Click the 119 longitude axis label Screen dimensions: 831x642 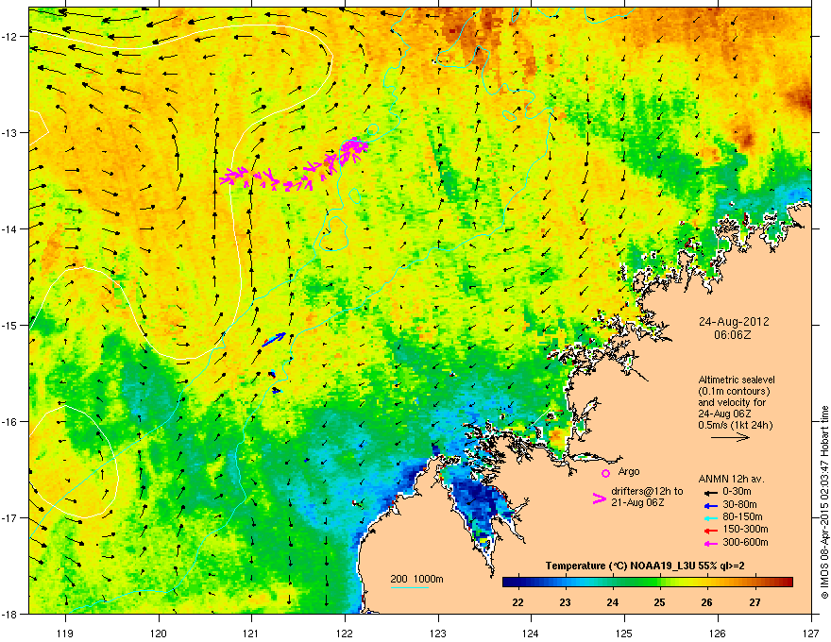65,633
